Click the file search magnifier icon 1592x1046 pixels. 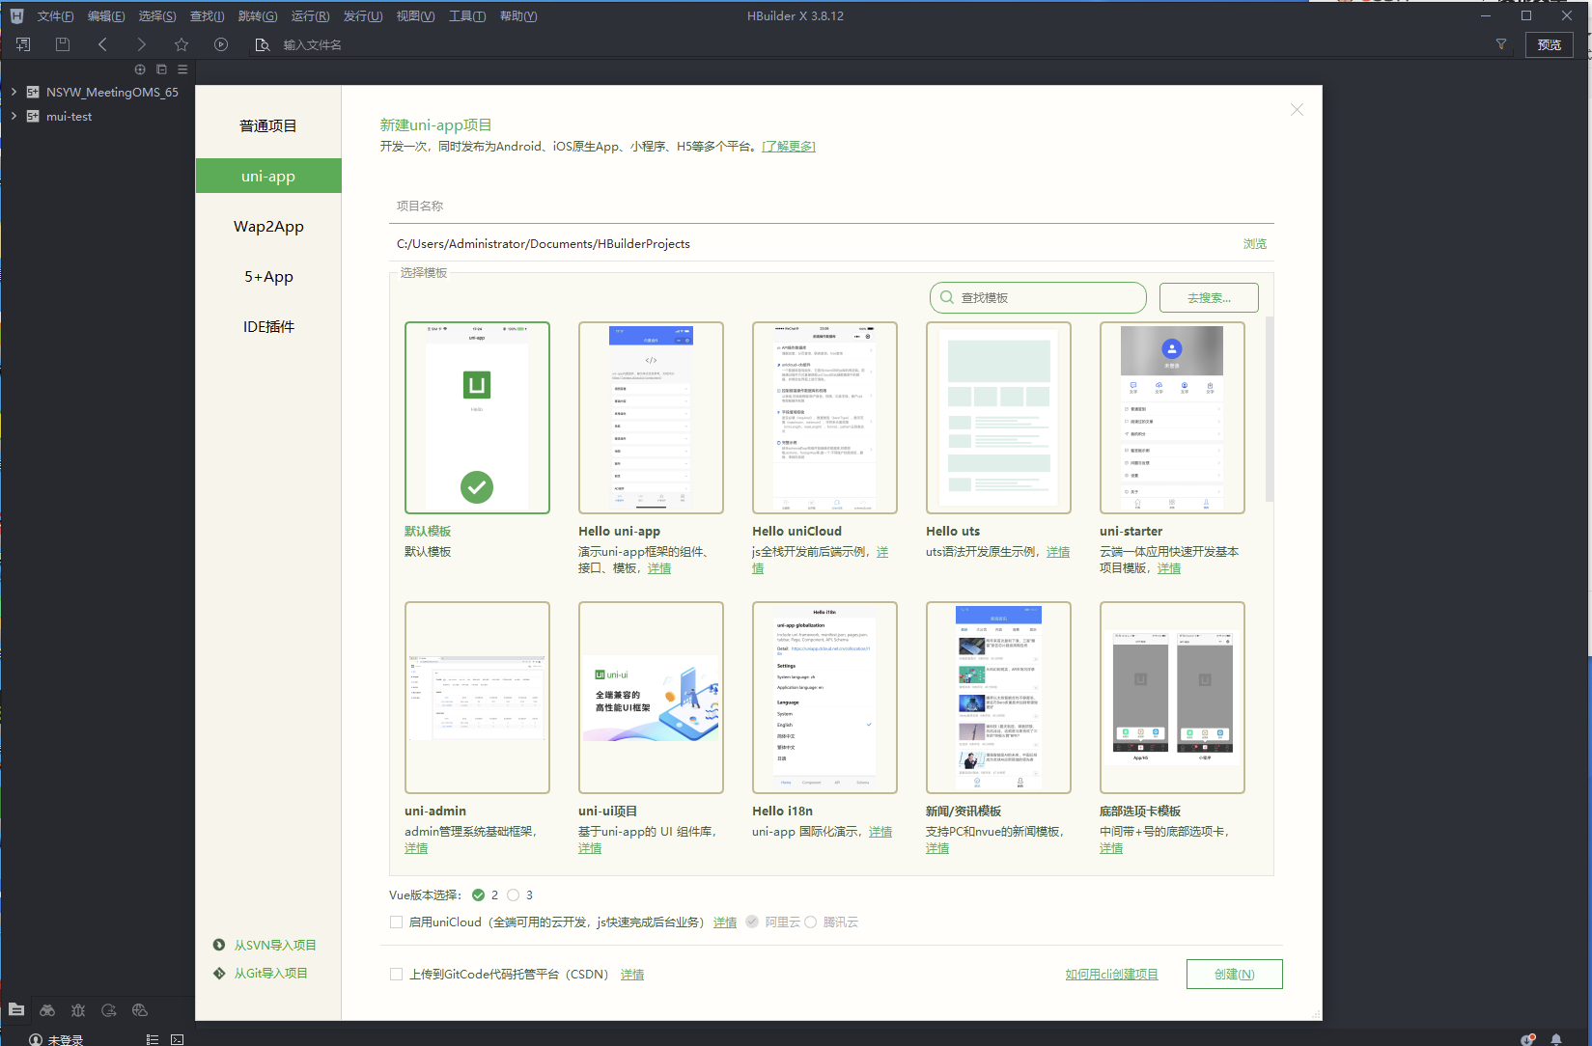point(262,44)
